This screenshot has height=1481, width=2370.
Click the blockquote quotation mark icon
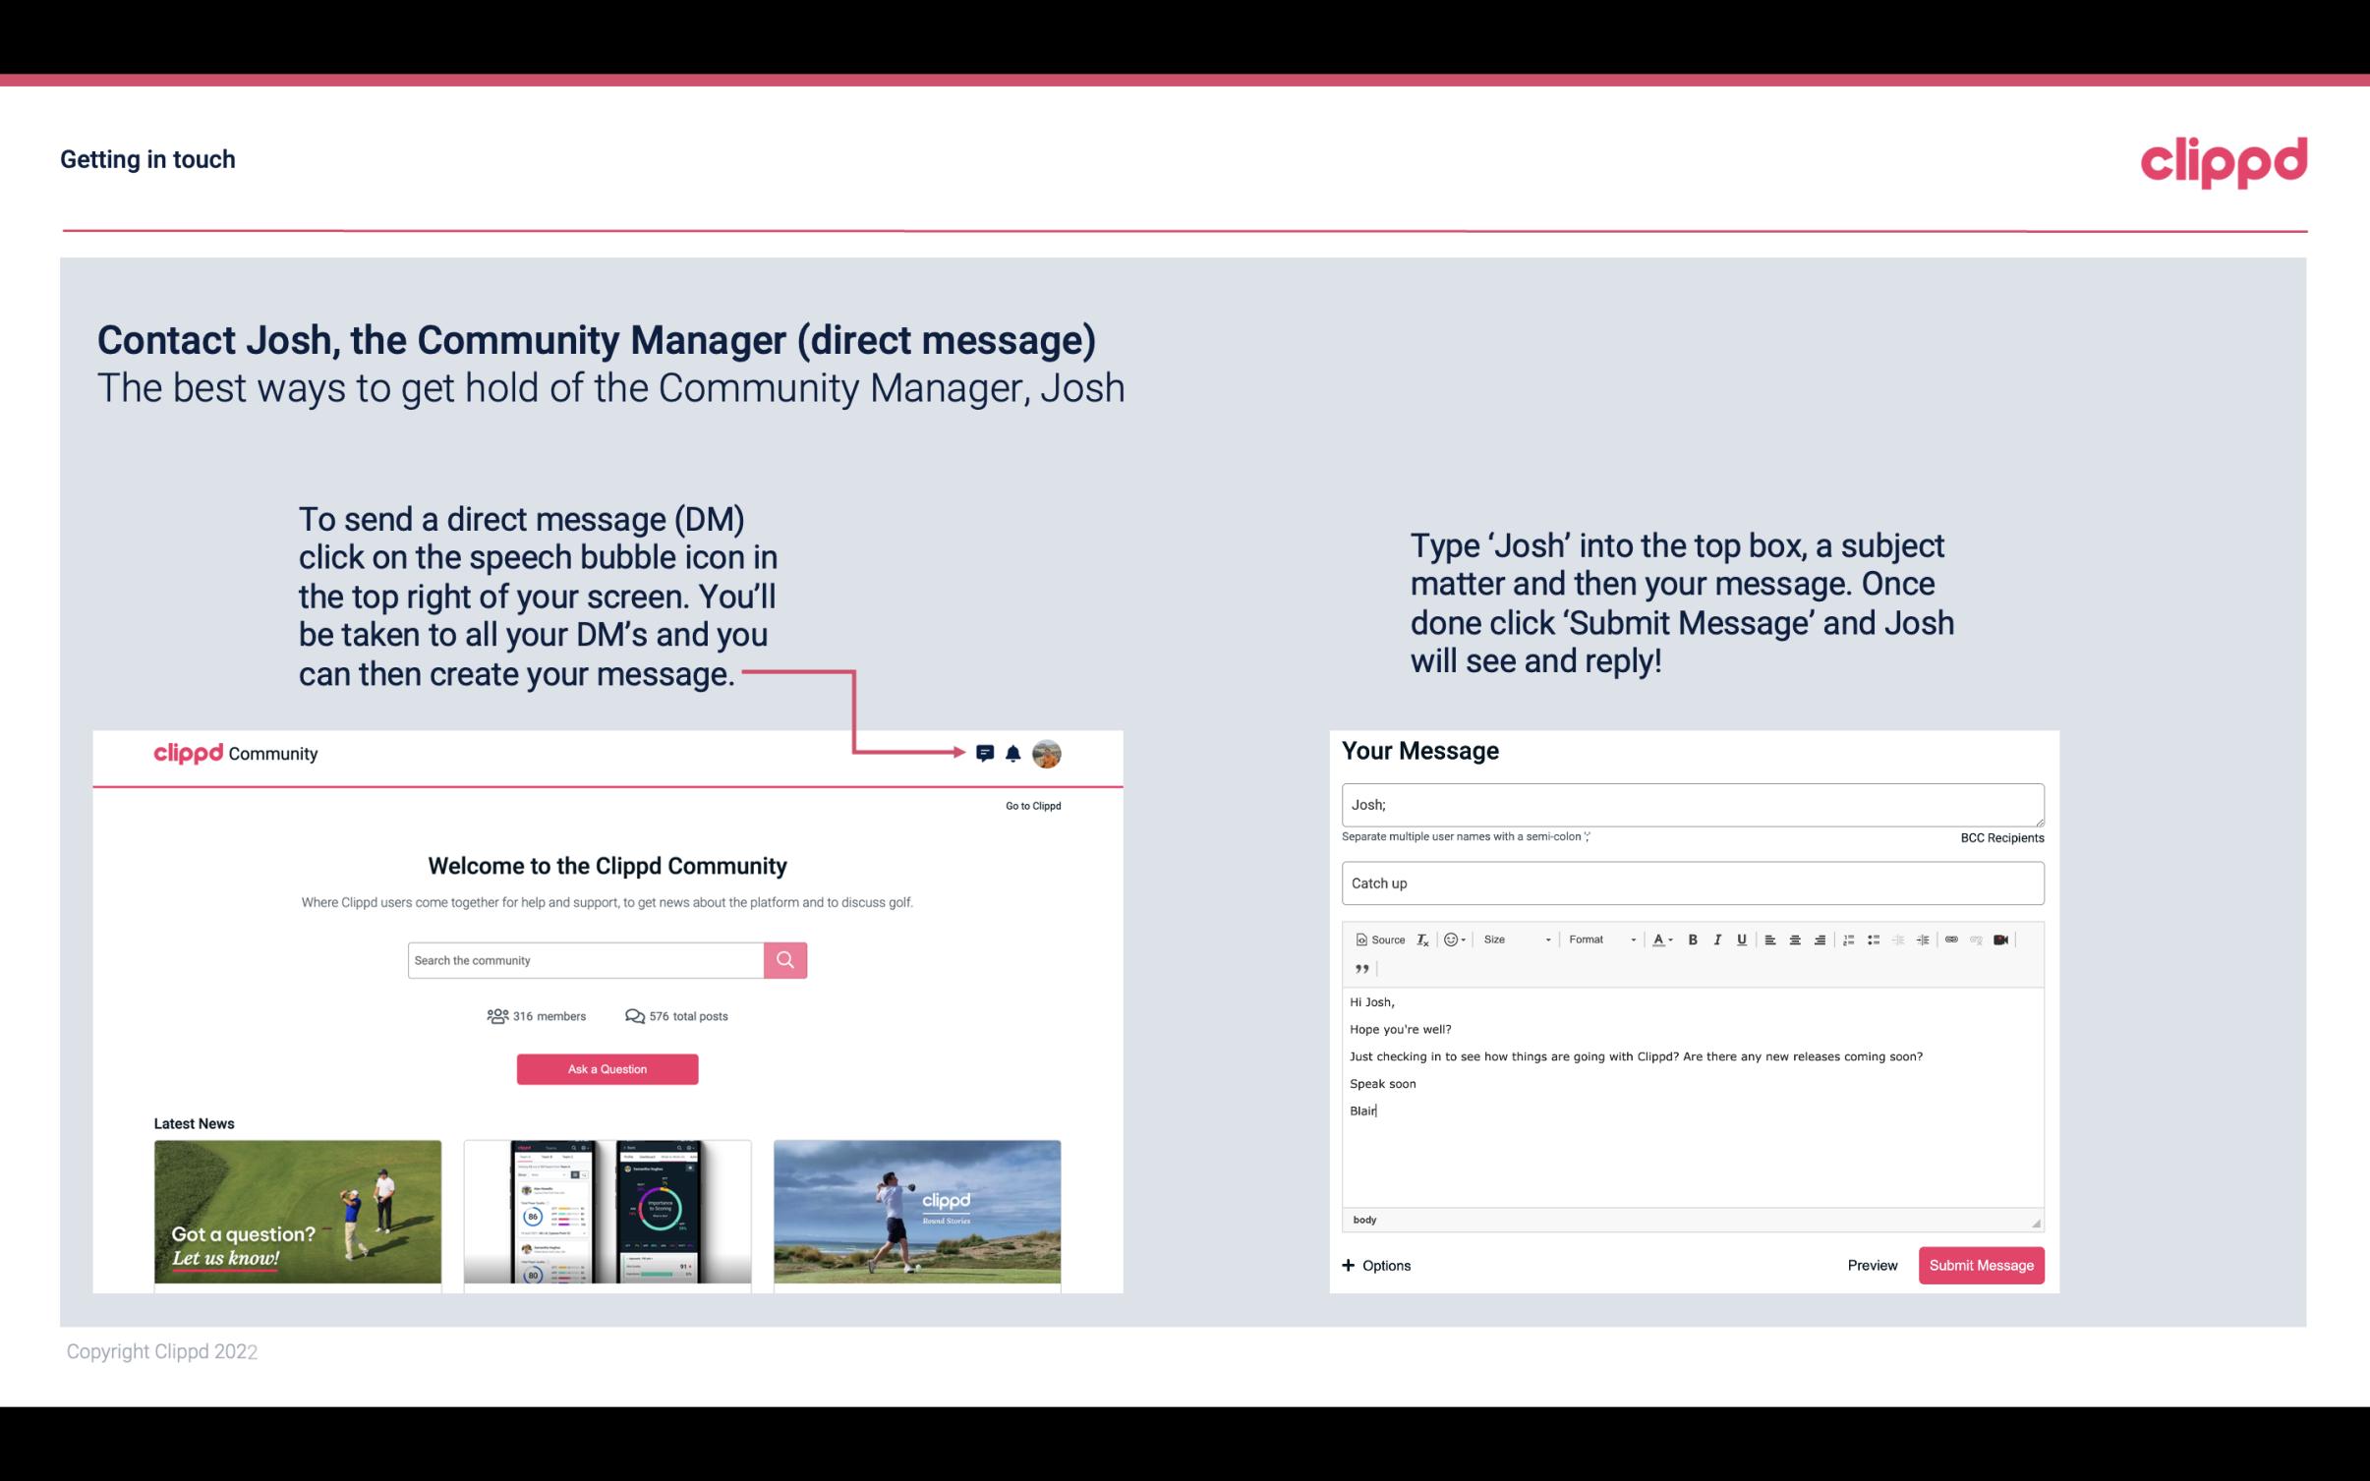click(x=1358, y=969)
